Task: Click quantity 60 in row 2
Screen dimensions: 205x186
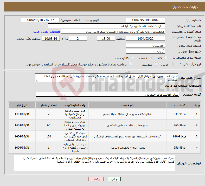Action: (48, 125)
